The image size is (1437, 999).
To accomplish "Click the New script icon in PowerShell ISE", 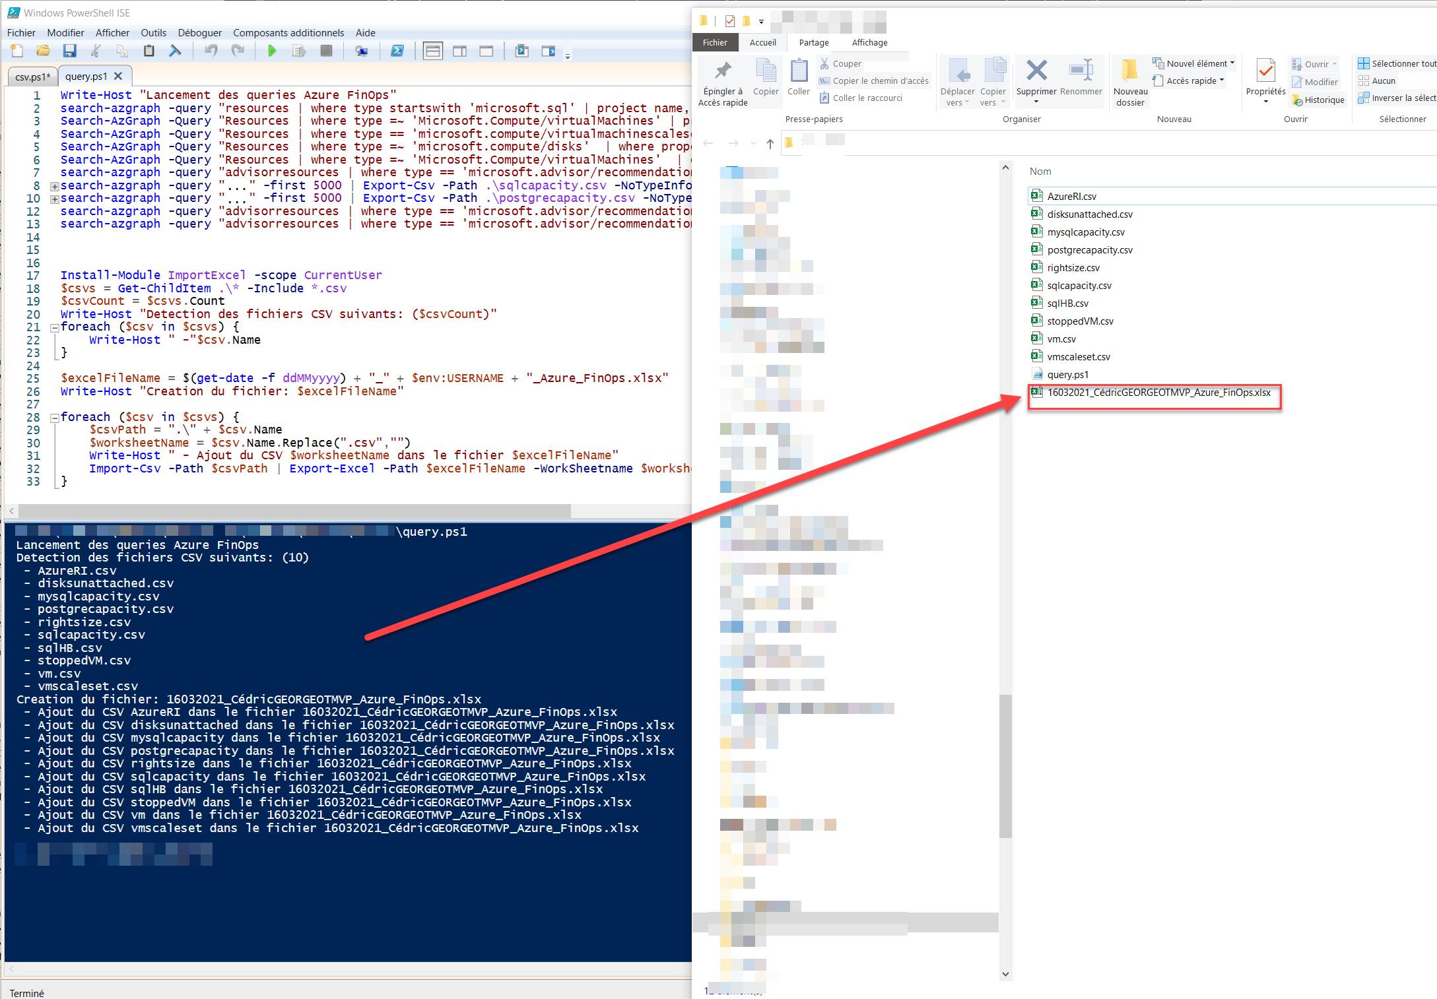I will (x=17, y=51).
